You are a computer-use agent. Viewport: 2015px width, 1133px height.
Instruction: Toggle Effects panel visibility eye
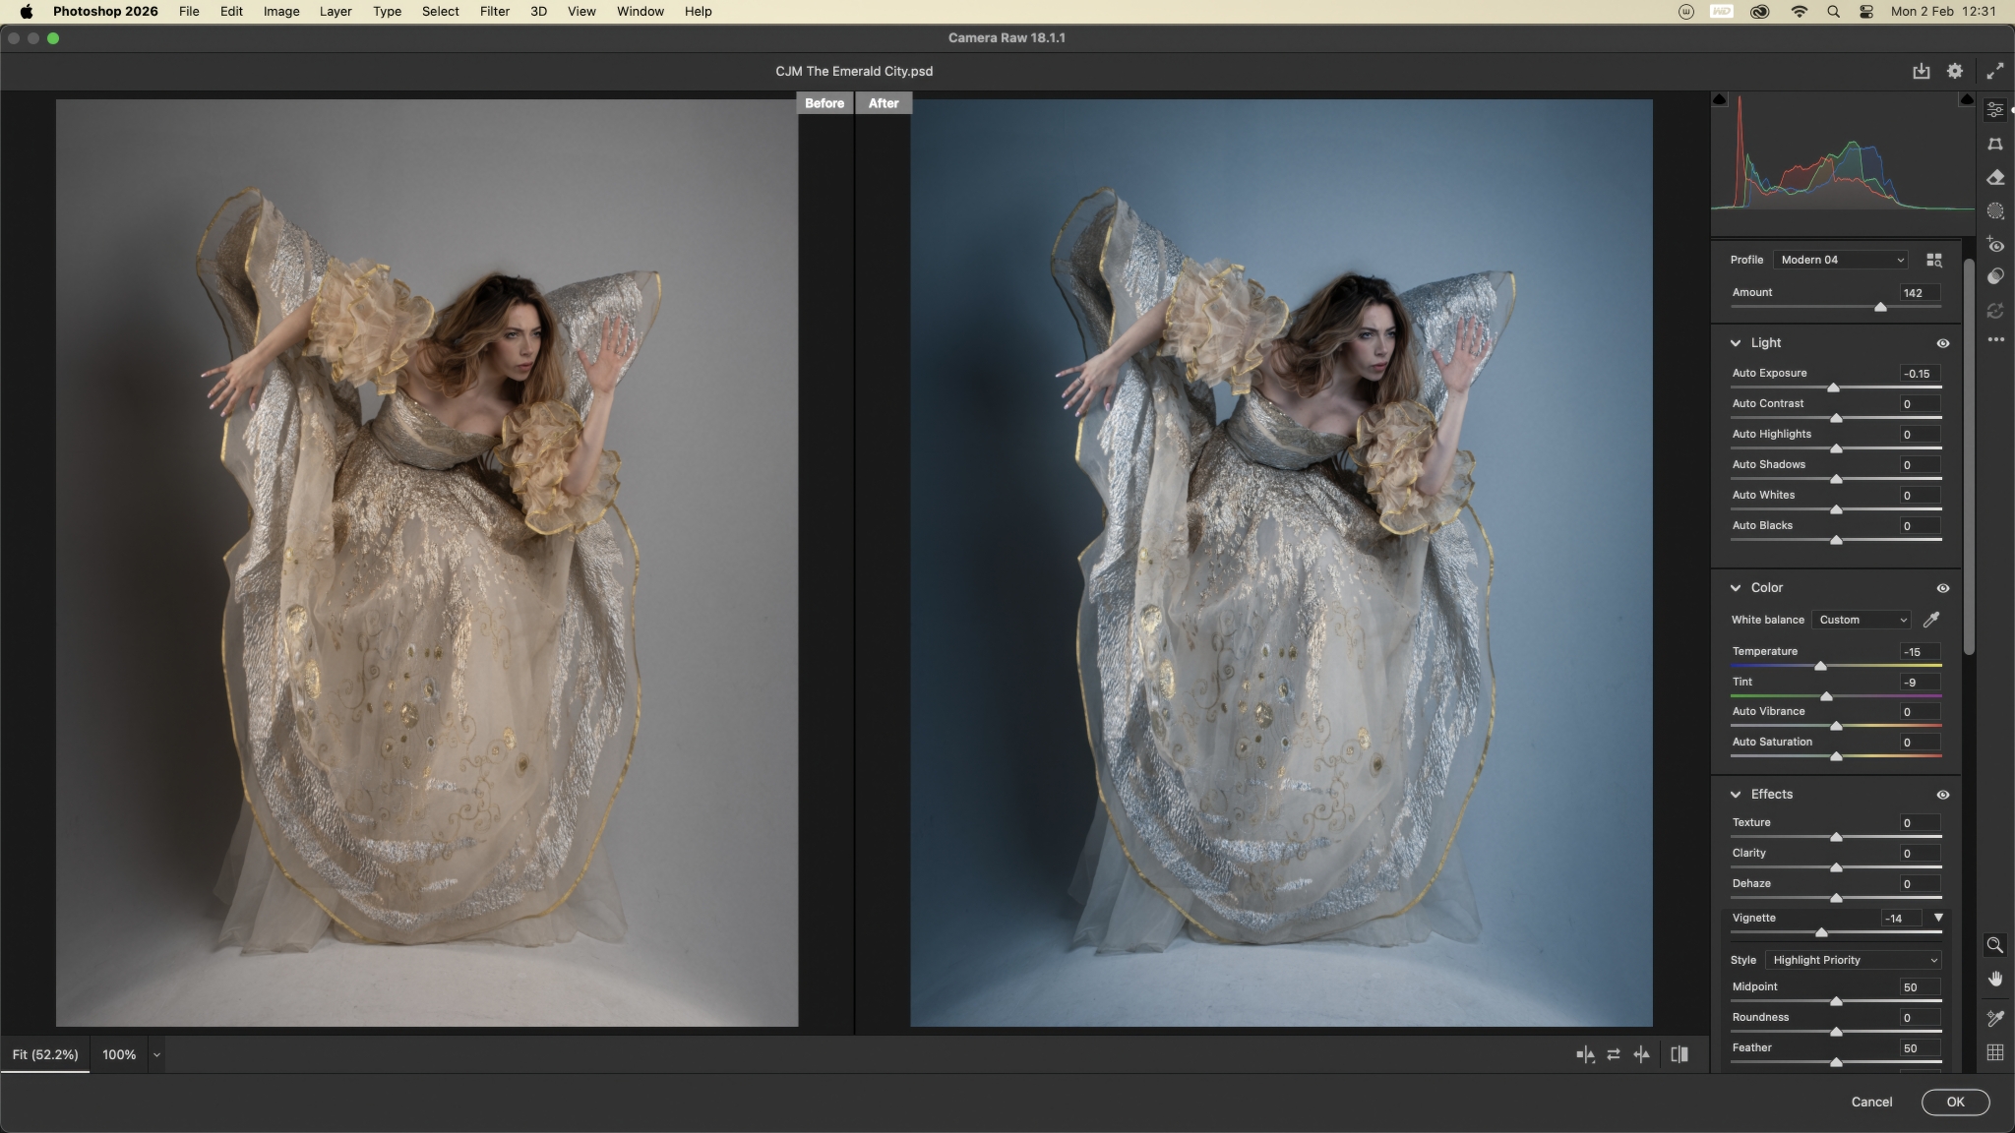point(1943,795)
